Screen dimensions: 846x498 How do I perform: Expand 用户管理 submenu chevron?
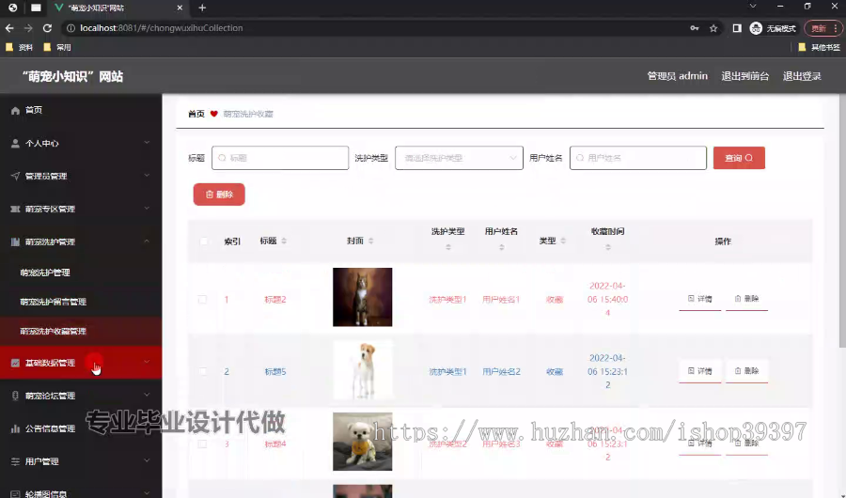tap(147, 460)
